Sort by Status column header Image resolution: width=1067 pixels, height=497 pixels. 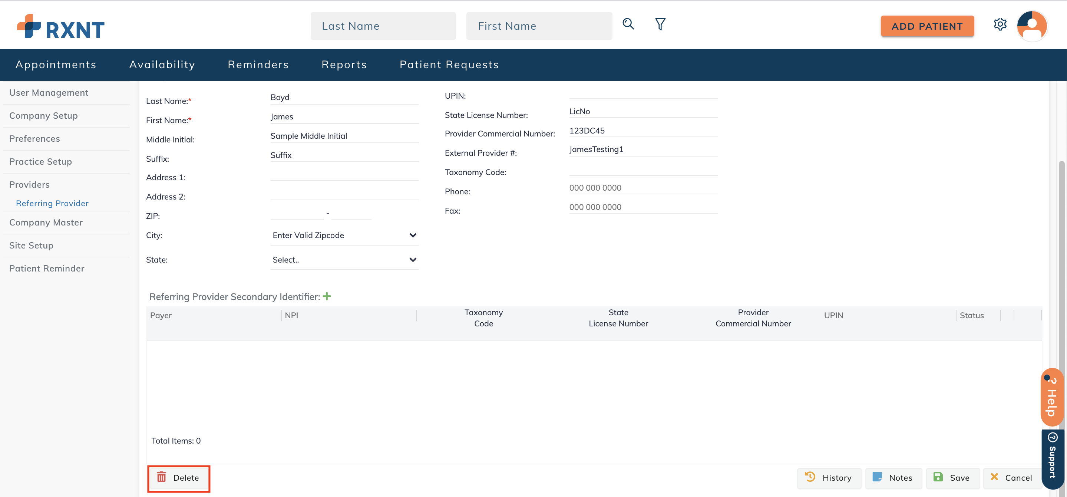pos(971,315)
